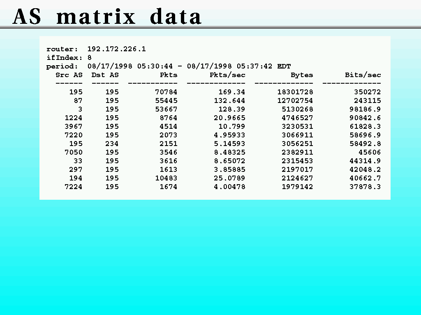The height and width of the screenshot is (315, 421).
Task: Click the 'Bytes' column header
Action: click(302, 75)
